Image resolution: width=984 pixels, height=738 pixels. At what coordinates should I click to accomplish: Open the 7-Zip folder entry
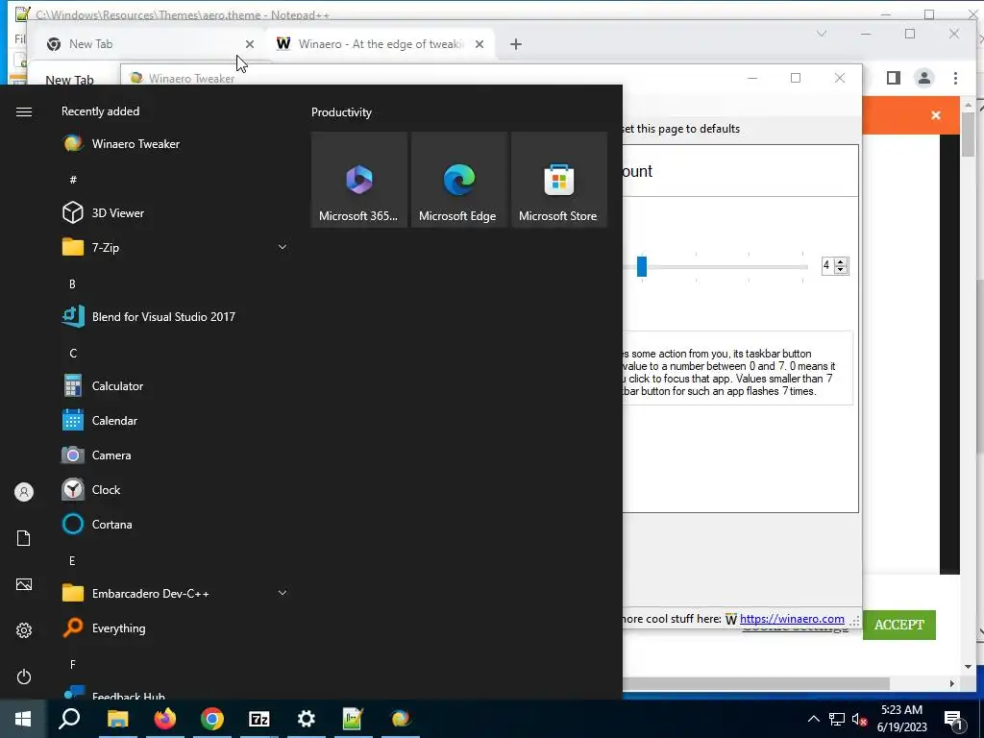176,247
